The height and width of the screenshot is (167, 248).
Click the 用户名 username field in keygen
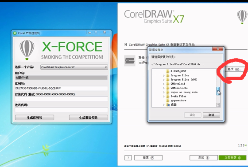click(x=62, y=78)
